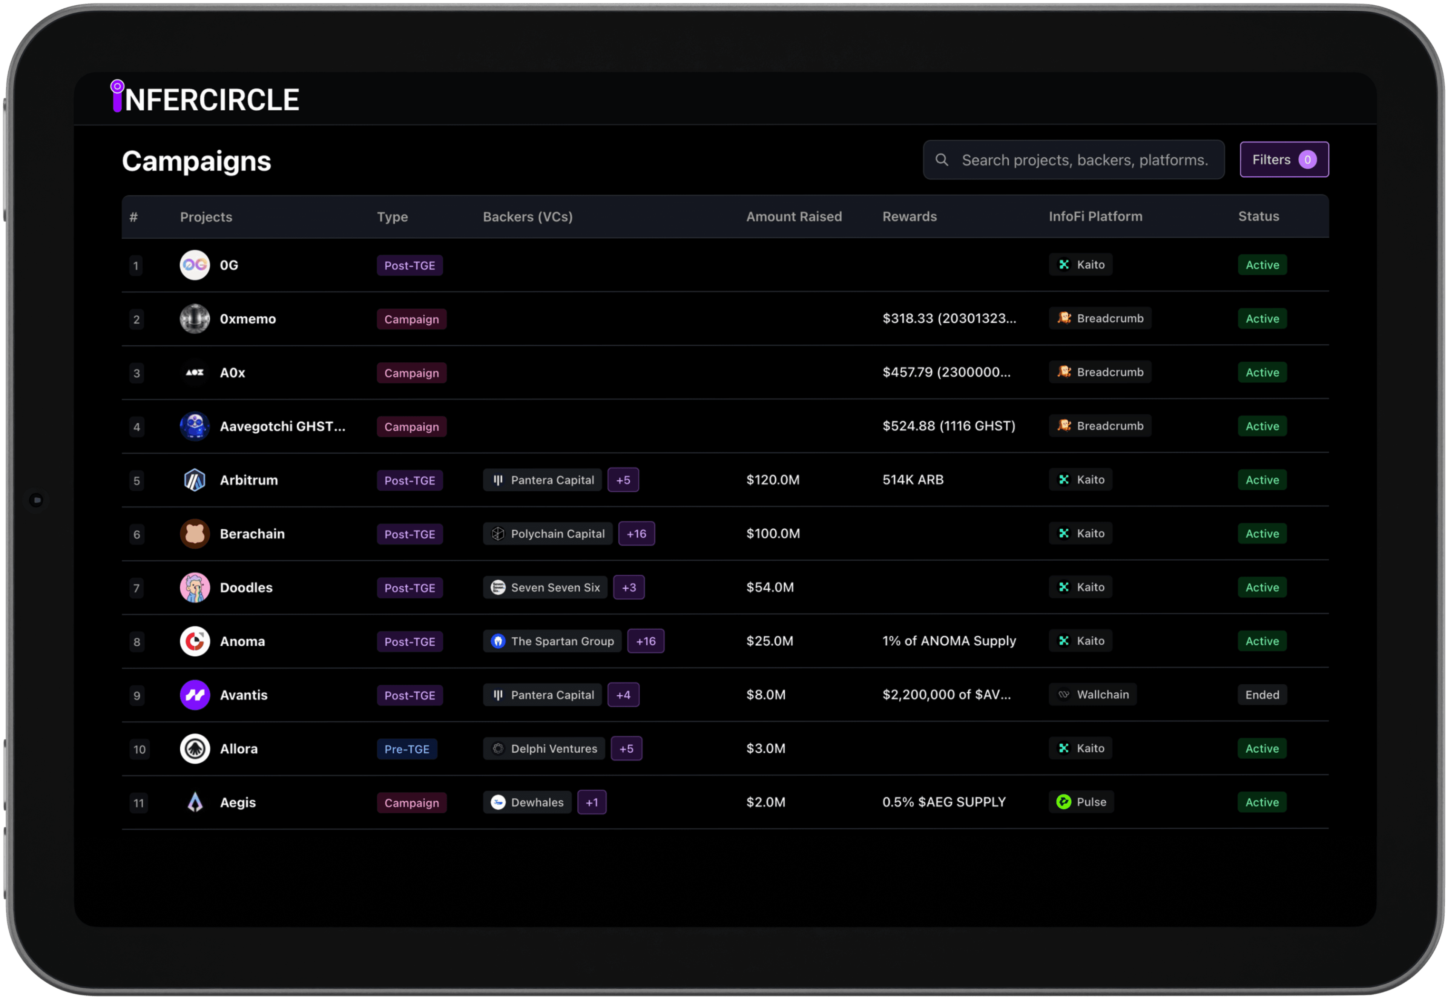Click the Arbitrum project logo
This screenshot has height=997, width=1448.
[x=194, y=480]
